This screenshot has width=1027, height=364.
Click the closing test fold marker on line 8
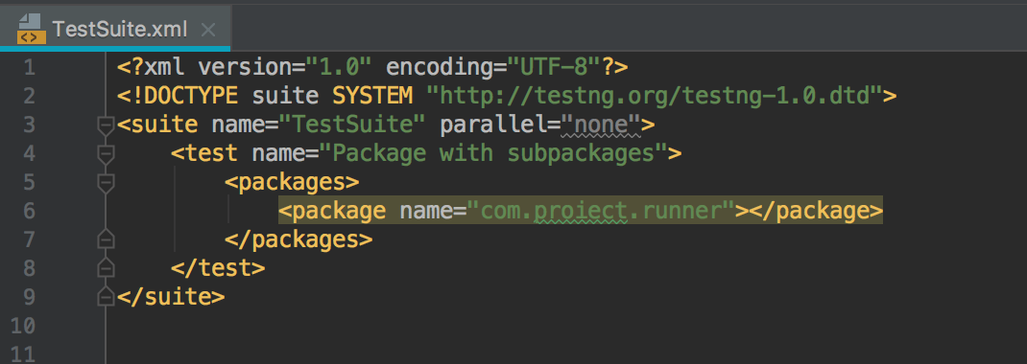tap(106, 268)
